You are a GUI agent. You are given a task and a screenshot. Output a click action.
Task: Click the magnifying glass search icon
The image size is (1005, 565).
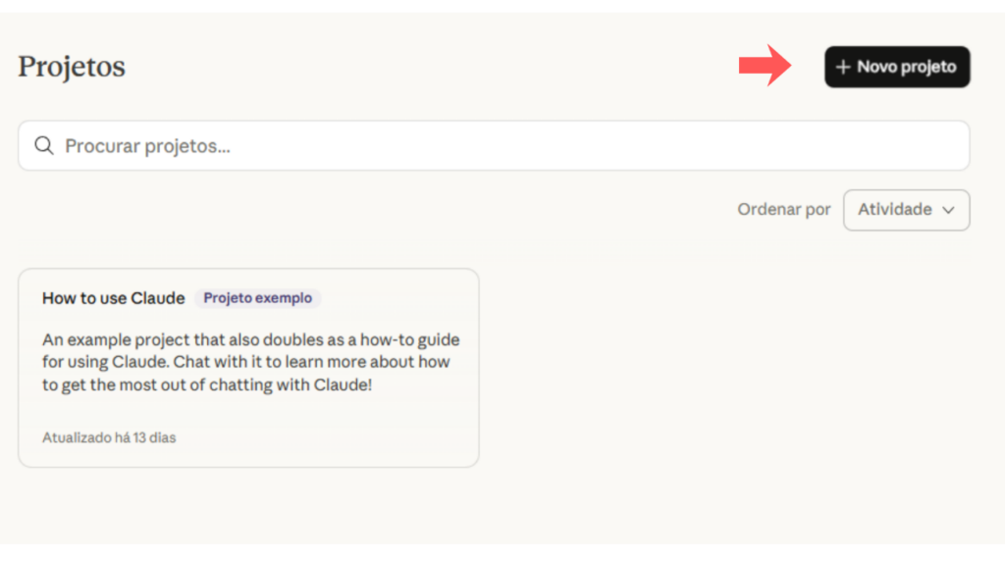coord(43,146)
